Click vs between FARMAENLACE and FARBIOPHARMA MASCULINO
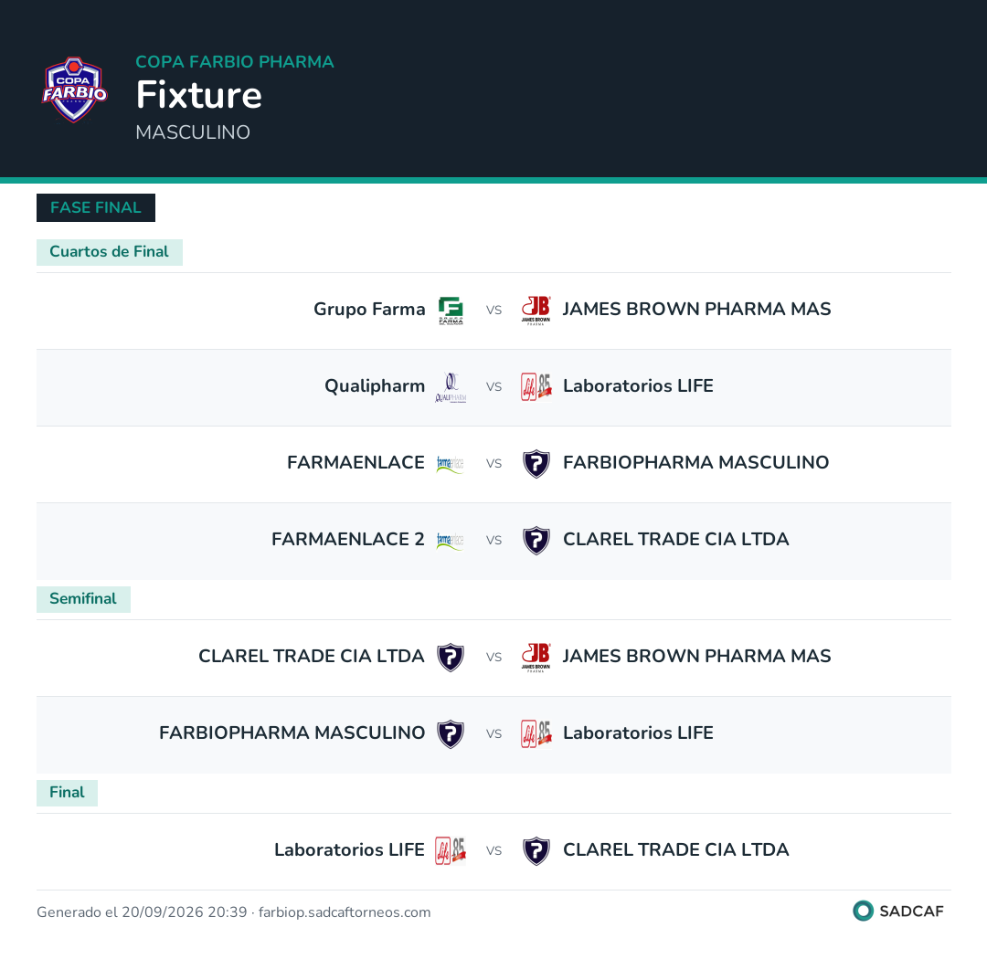Viewport: 987px width, 959px height. (x=494, y=464)
